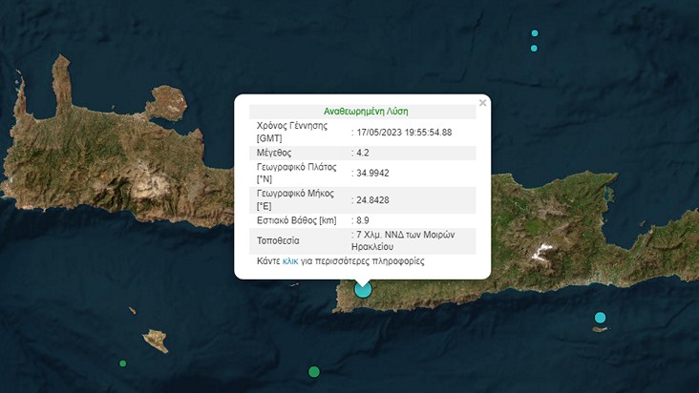Screen dimensions: 699x393
Task: Click the 'Εστιακό Βάθος [km]' label
Action: coord(296,220)
